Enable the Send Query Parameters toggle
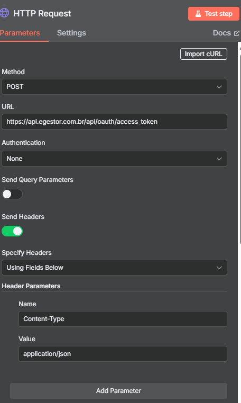 12,194
